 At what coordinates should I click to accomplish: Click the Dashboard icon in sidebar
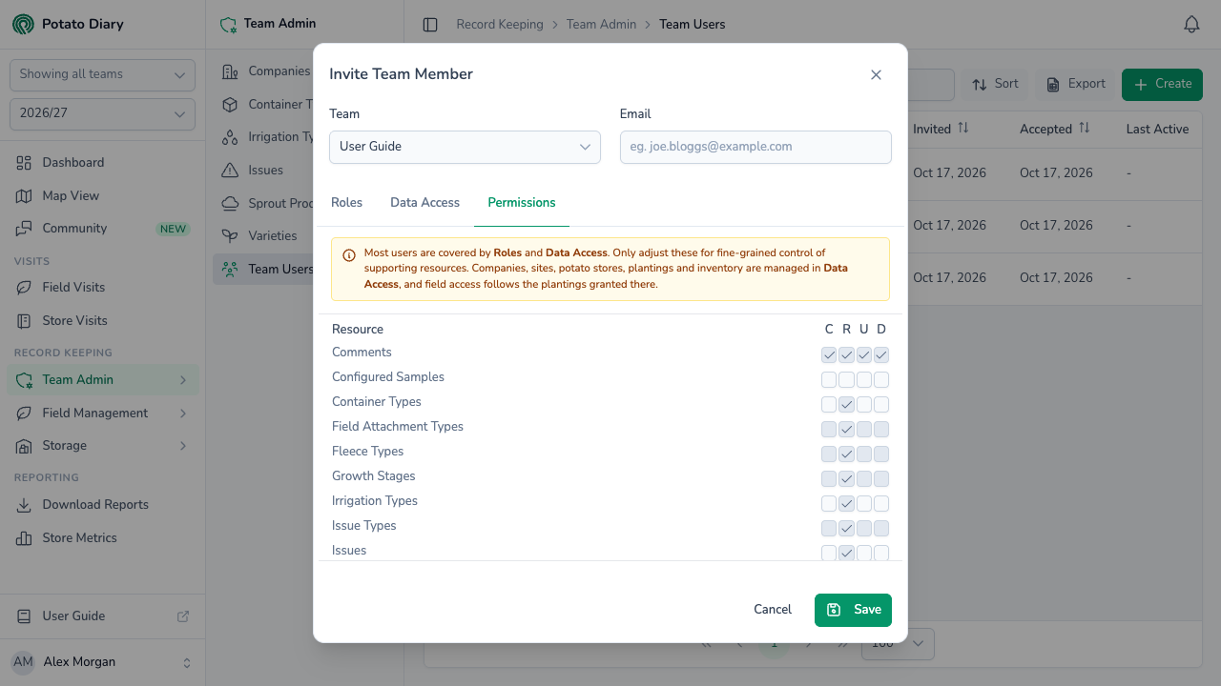tap(24, 163)
